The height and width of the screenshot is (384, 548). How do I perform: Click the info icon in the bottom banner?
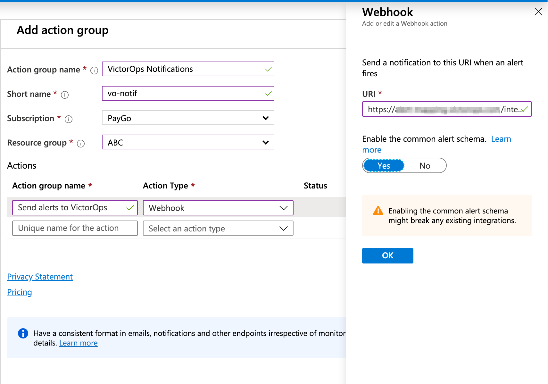[23, 333]
